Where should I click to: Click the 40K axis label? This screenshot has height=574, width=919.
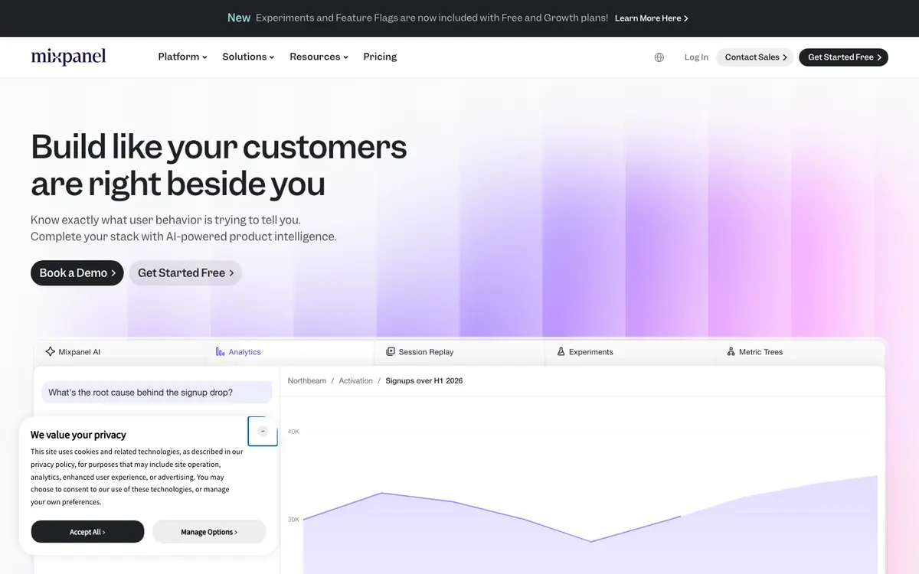[293, 432]
